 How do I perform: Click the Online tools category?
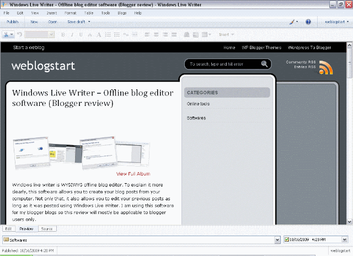[x=198, y=104]
